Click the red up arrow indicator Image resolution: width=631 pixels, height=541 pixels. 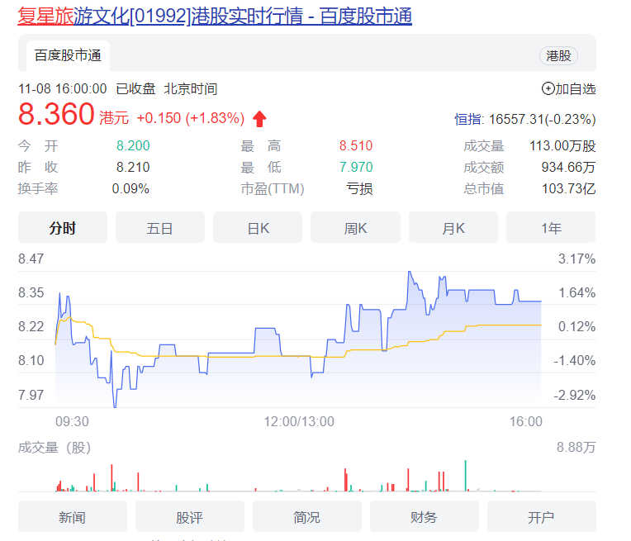point(259,118)
